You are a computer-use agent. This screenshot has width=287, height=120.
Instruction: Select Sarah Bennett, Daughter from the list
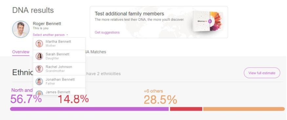point(59,56)
